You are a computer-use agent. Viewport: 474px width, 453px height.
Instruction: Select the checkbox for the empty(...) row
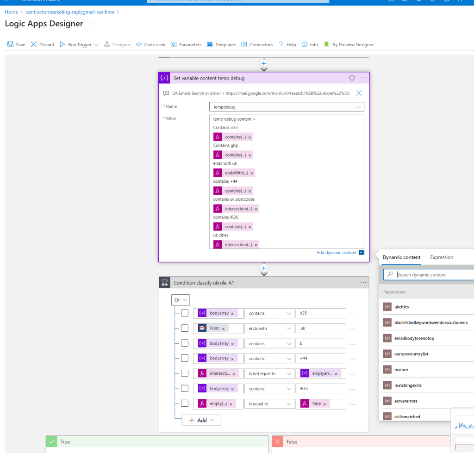tap(185, 403)
